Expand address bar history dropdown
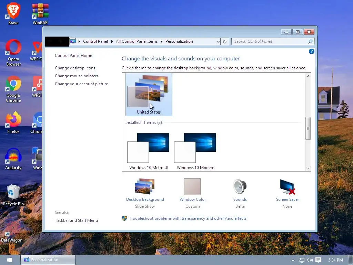353x265 pixels. pos(218,41)
